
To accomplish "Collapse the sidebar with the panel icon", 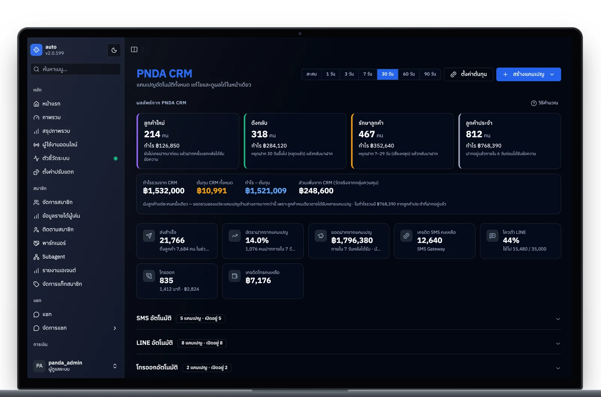I will click(134, 50).
